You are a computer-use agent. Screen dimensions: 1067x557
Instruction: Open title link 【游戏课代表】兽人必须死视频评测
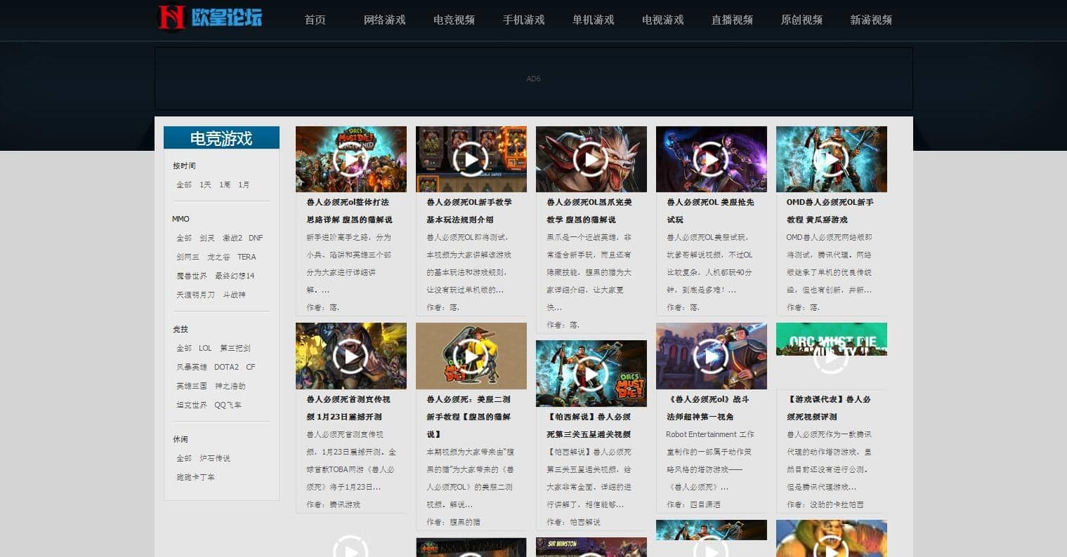(829, 408)
